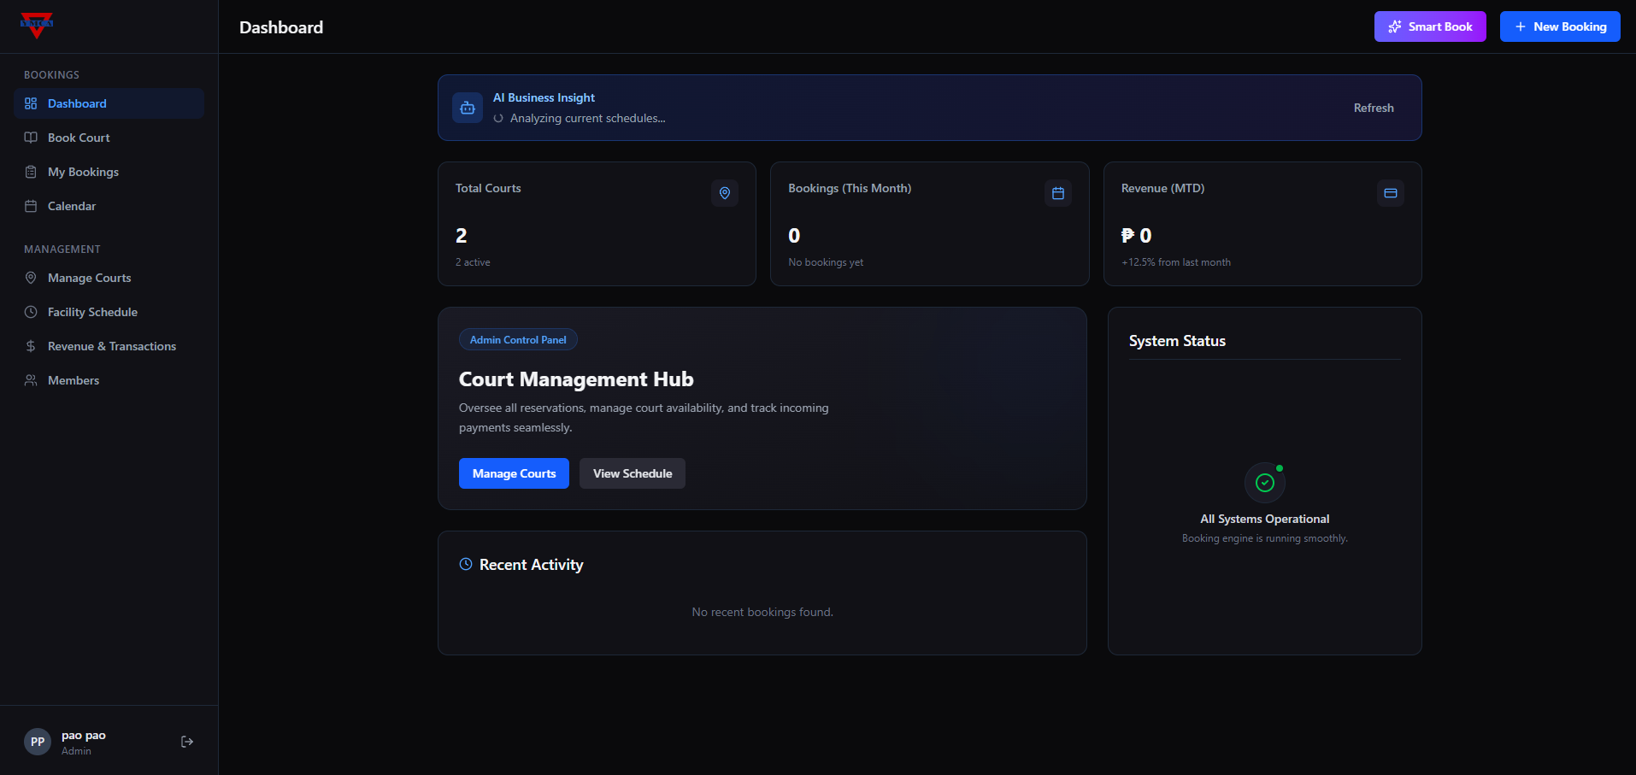This screenshot has width=1636, height=775.
Task: Open the Calendar sidebar item
Action: (109, 206)
